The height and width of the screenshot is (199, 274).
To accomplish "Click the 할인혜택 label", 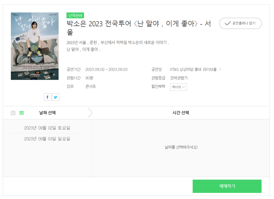I will pos(158,86).
